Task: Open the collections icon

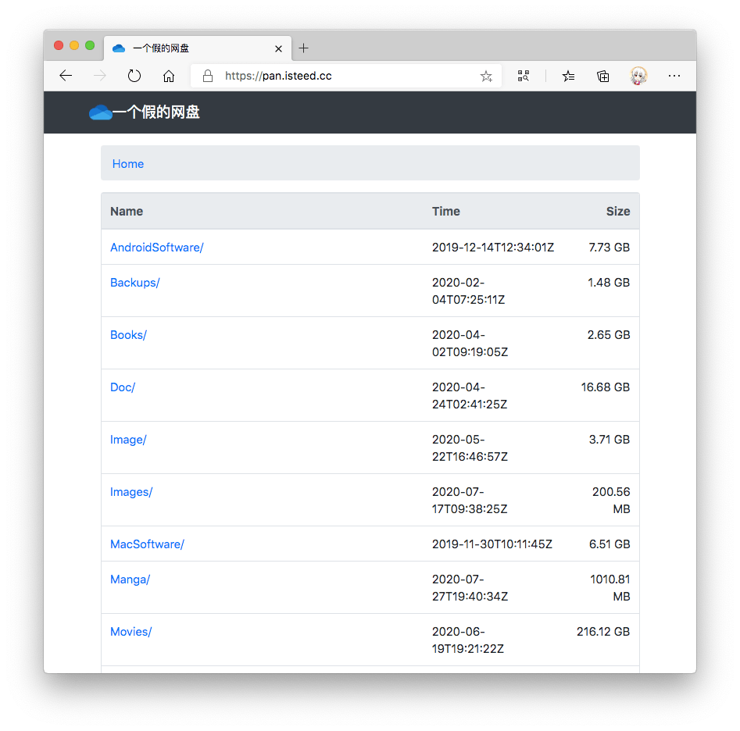Action: 603,76
